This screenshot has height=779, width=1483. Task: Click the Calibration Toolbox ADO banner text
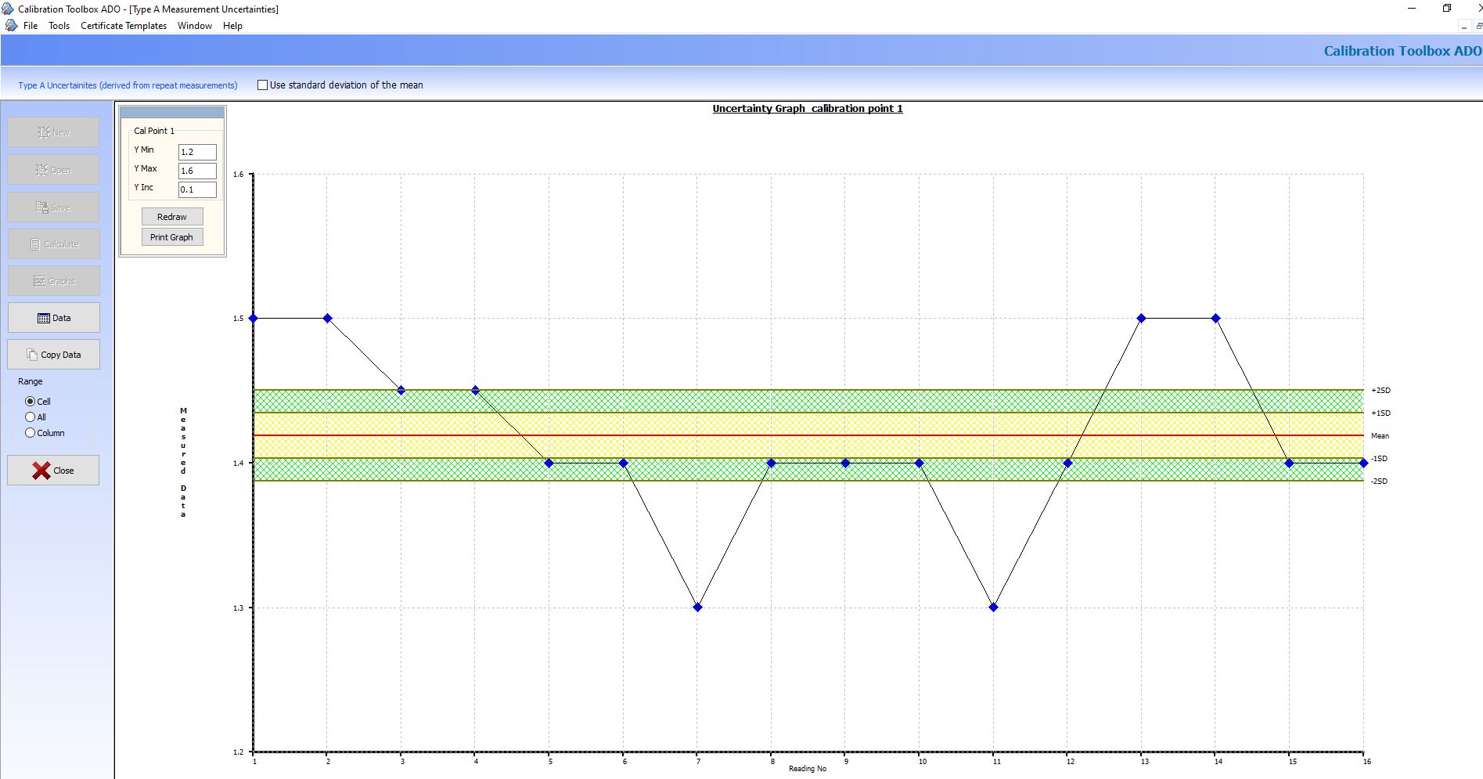point(1402,51)
